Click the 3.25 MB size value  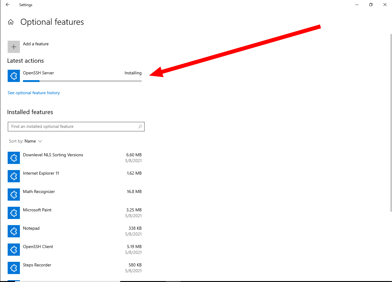pyautogui.click(x=134, y=210)
